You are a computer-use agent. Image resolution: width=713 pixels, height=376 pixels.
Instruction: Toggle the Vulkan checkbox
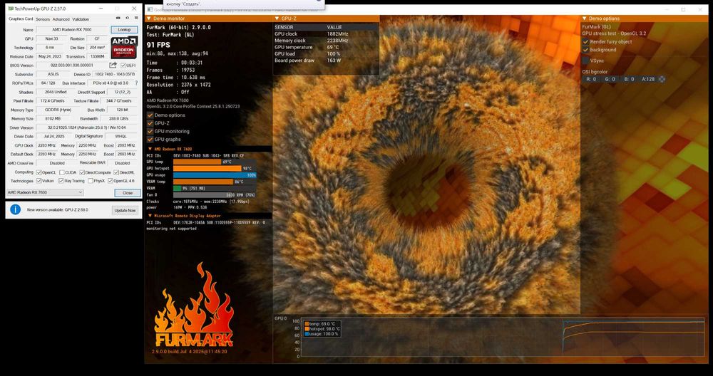point(39,181)
